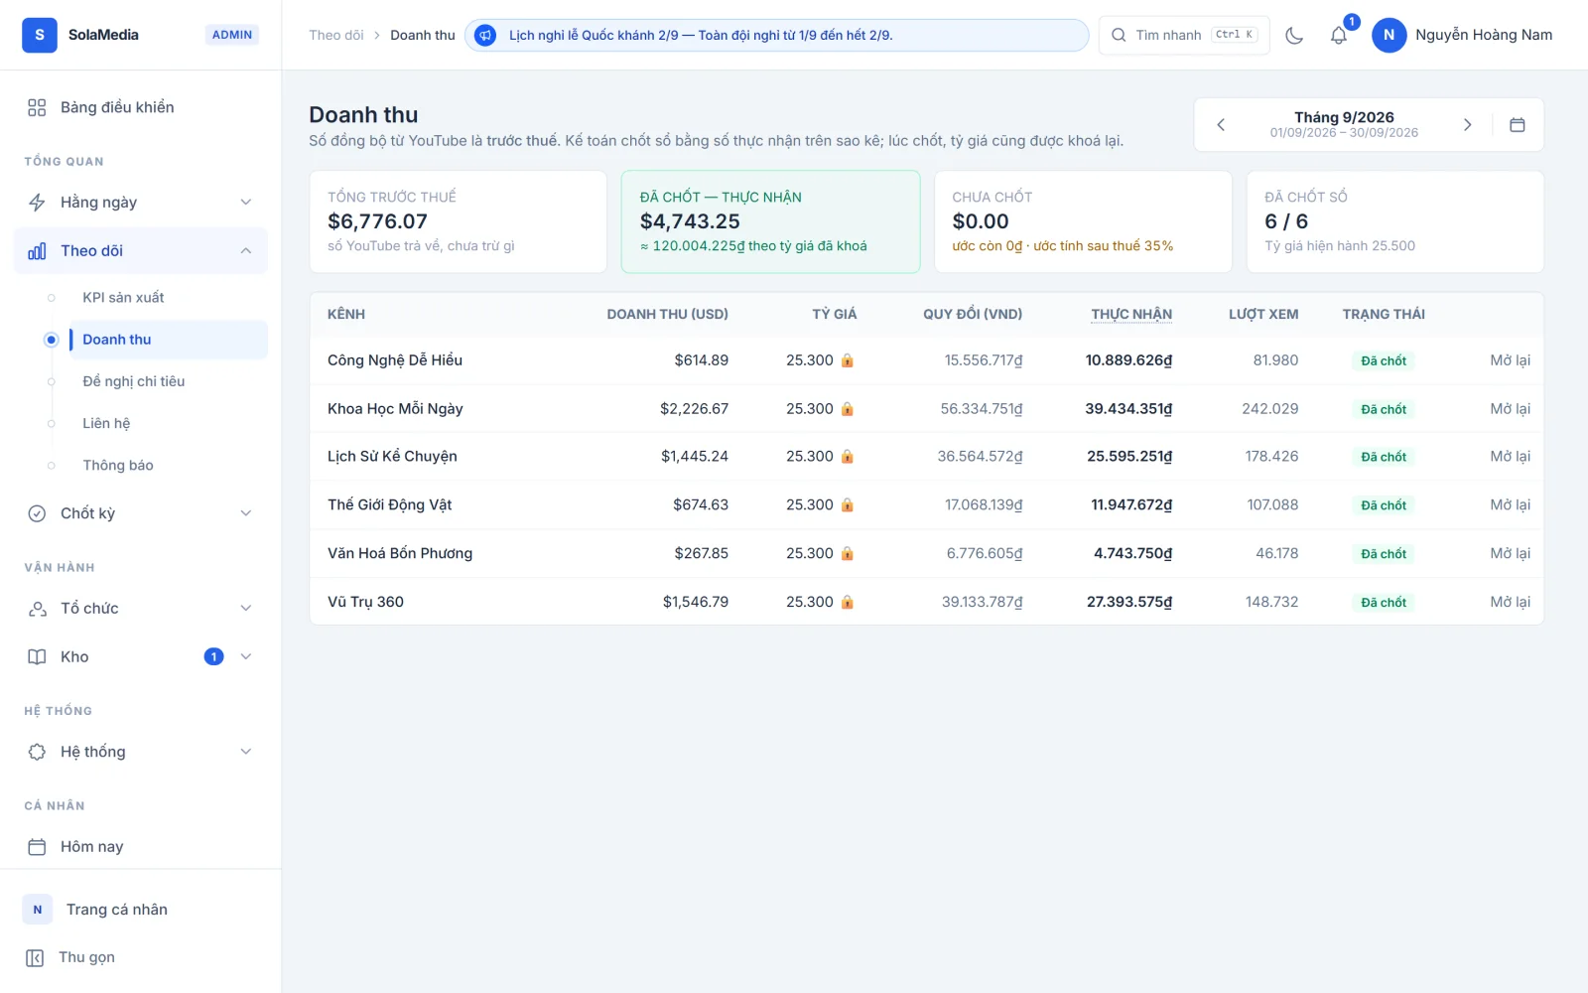Expand the Tổ chức chevron
The image size is (1588, 993).
(x=246, y=609)
